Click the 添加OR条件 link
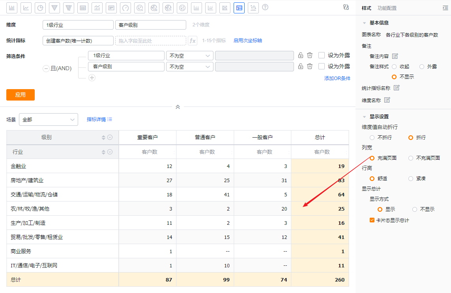Viewport: 451px width, 293px height. [337, 78]
